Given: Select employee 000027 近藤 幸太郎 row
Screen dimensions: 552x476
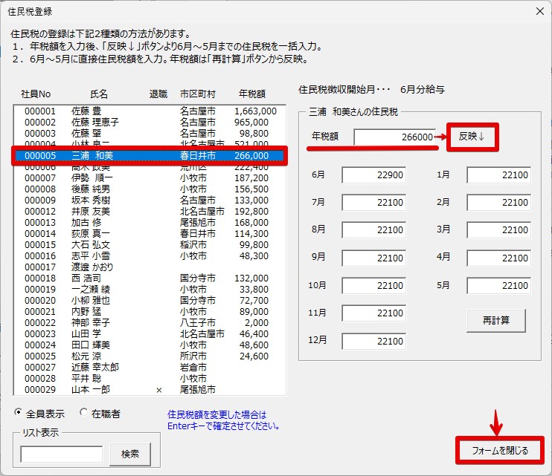Looking at the screenshot, I should tap(150, 367).
